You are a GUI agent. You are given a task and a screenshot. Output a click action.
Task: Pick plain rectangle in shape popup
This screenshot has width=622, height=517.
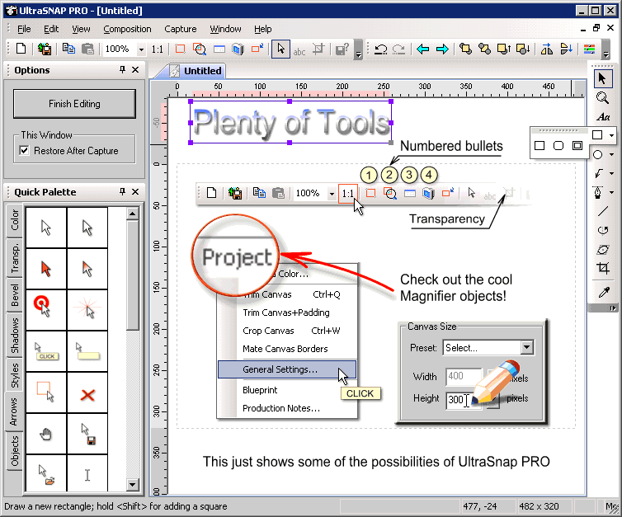click(540, 145)
